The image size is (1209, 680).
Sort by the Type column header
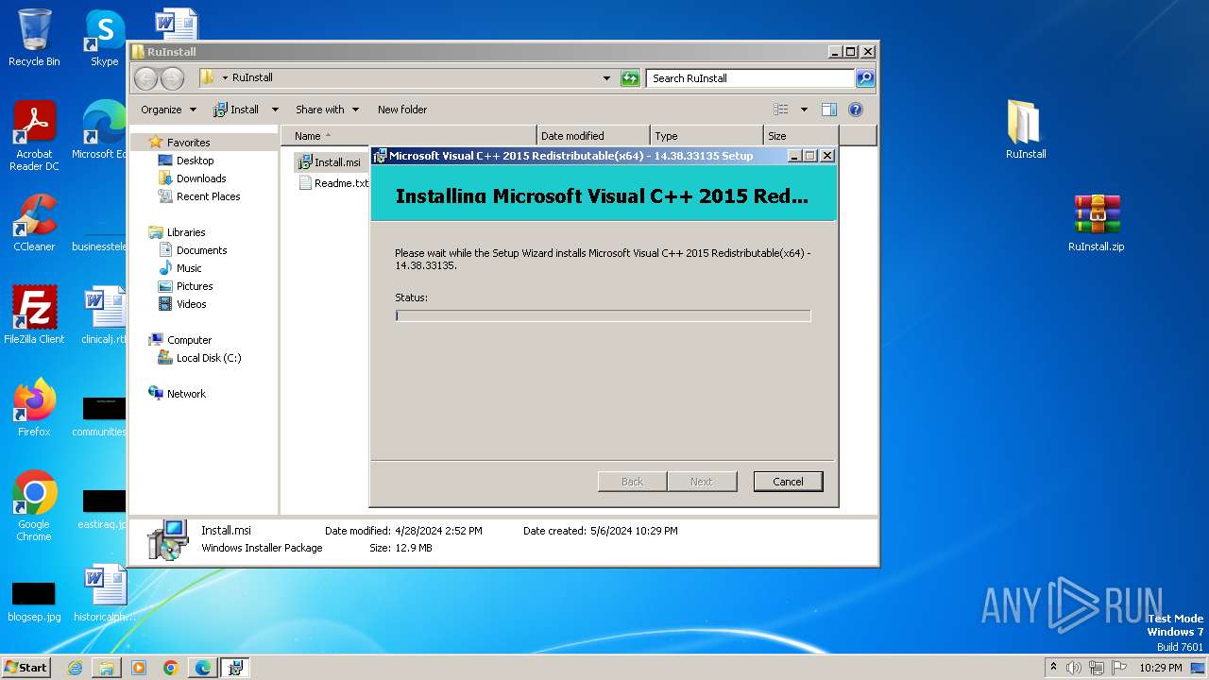click(707, 136)
